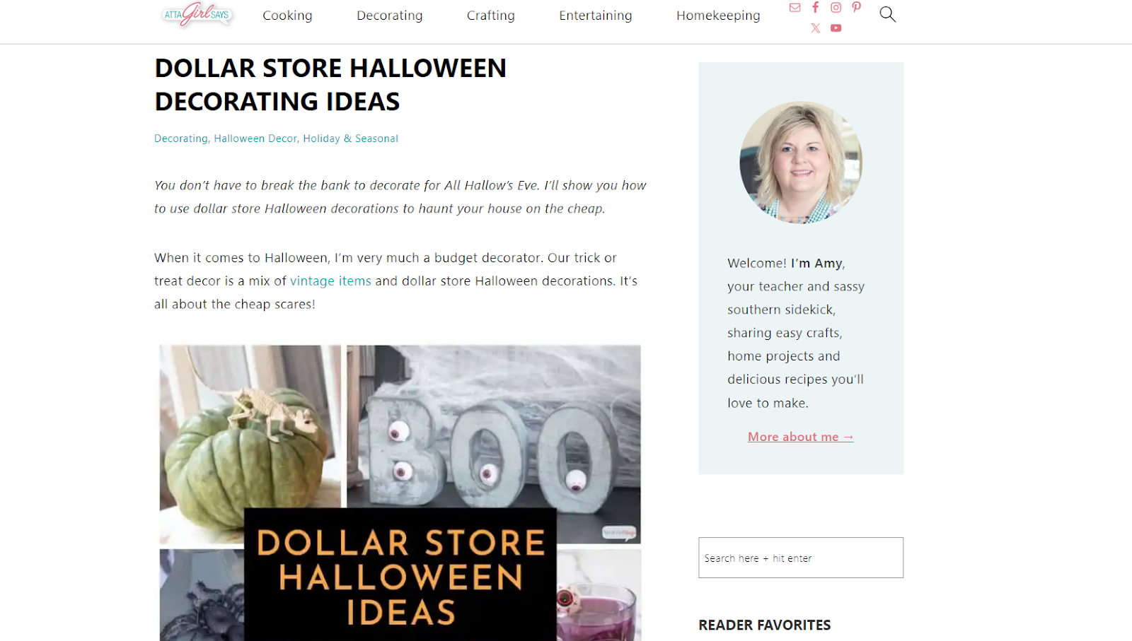
Task: Focus the 'Search here + hit enter' field
Action: pos(801,558)
